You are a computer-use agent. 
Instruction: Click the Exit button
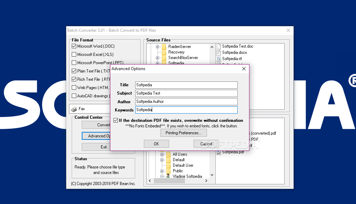pyautogui.click(x=96, y=147)
